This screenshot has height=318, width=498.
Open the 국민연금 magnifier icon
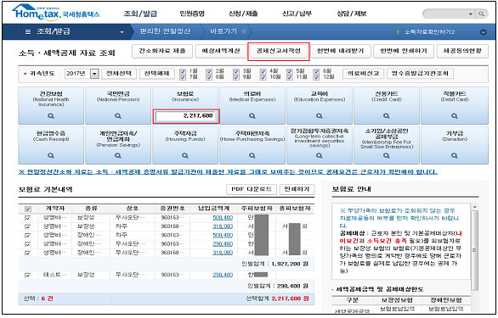point(118,116)
